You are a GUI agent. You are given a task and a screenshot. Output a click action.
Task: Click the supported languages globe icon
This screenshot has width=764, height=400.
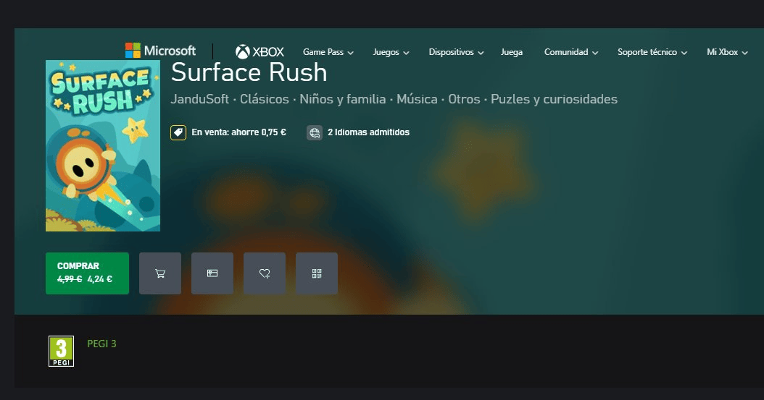point(315,132)
